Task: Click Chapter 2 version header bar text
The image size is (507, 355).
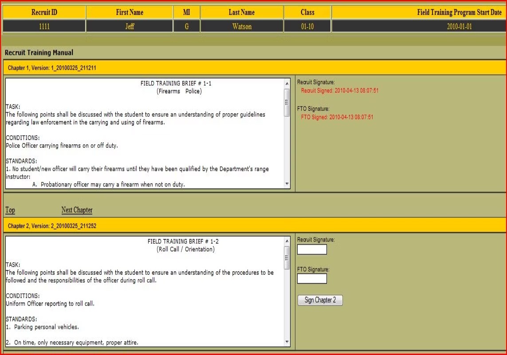Action: coord(52,226)
